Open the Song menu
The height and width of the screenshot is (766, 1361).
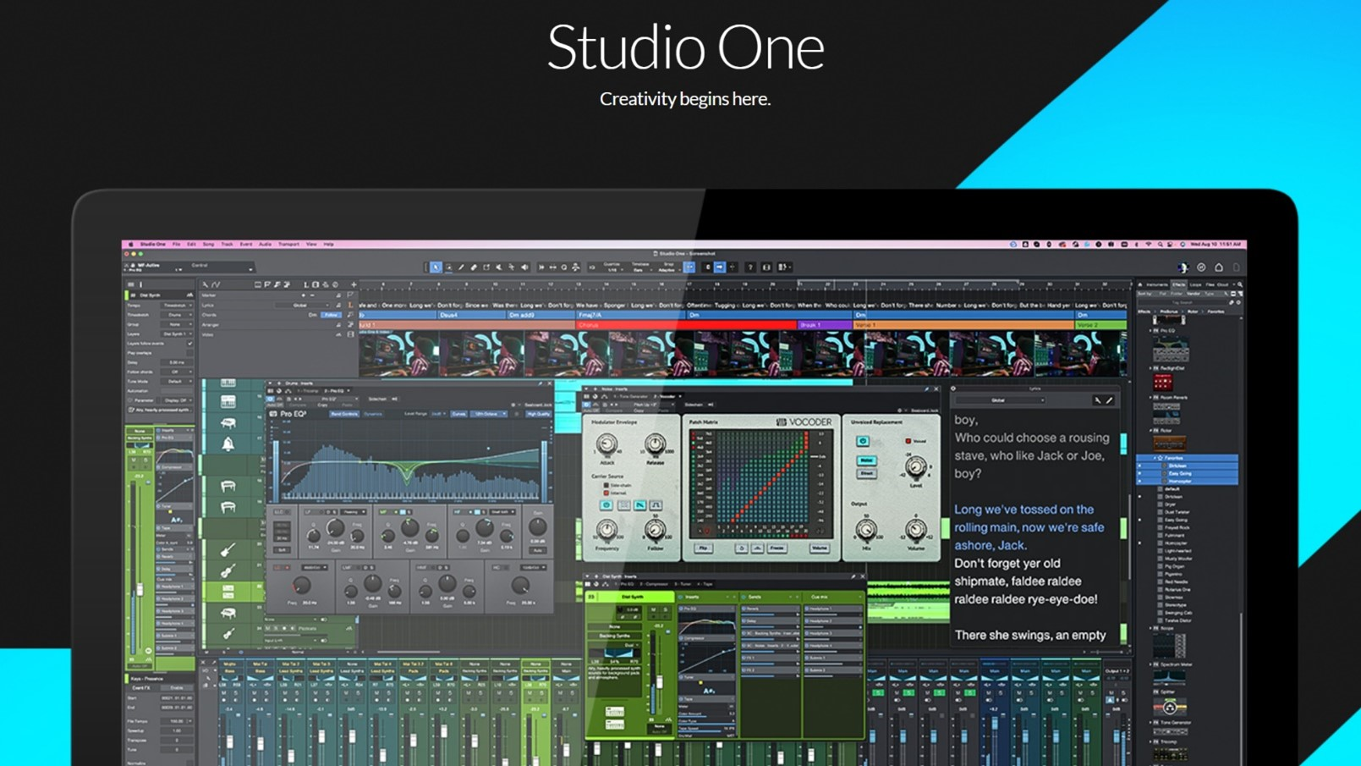point(209,244)
